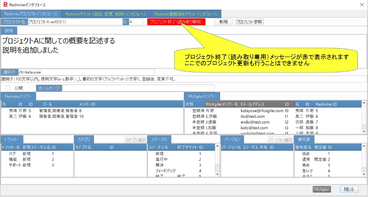368x197 pixels.
Task: Select status row 解決
Action: click(181, 165)
